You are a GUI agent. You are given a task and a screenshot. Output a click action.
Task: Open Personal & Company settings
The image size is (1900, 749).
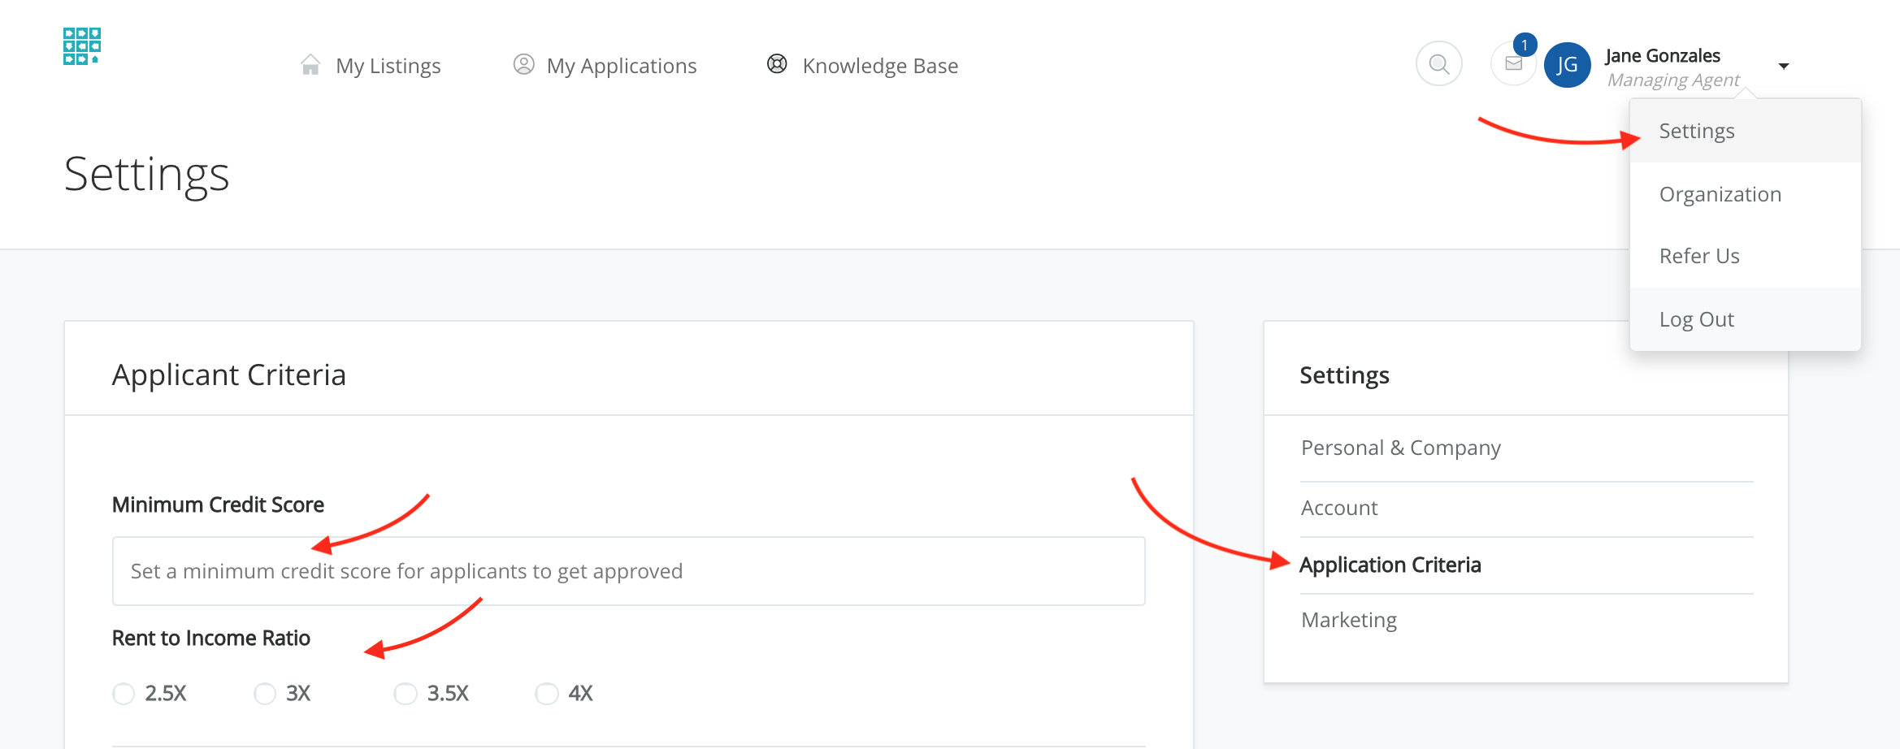click(1400, 448)
